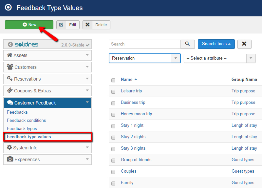
Task: Open Feedback conditions from the sidebar
Action: [x=26, y=120]
